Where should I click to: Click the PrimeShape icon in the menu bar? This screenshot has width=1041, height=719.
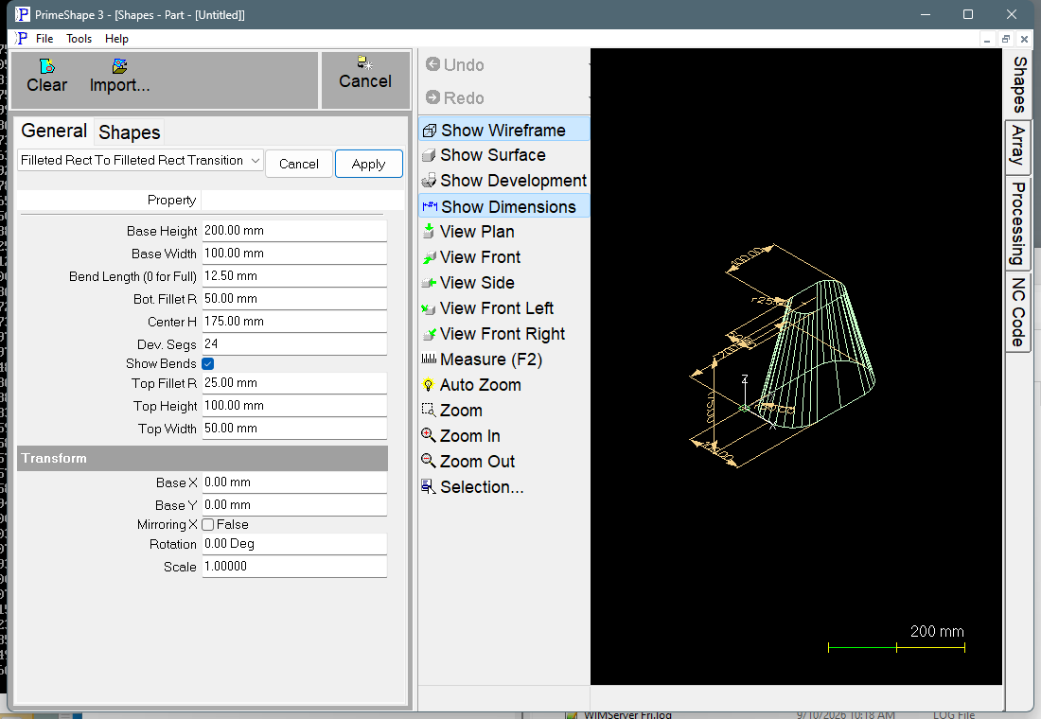point(22,39)
